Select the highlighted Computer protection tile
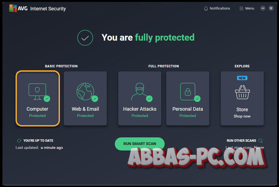Image resolution: width=279 pixels, height=187 pixels. coord(37,98)
